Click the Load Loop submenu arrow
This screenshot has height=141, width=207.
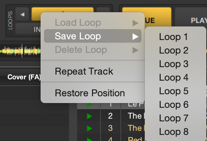[135, 23]
